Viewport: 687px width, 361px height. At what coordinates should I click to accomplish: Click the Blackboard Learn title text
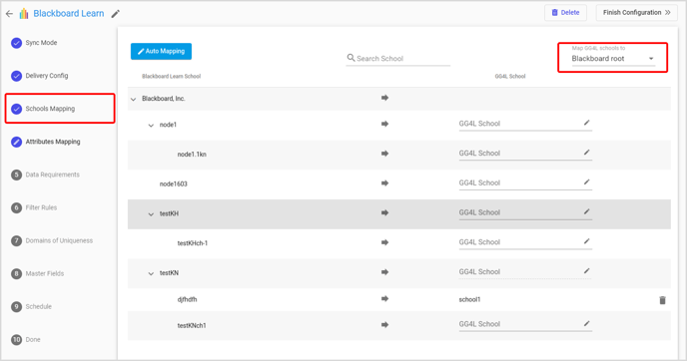pos(69,14)
